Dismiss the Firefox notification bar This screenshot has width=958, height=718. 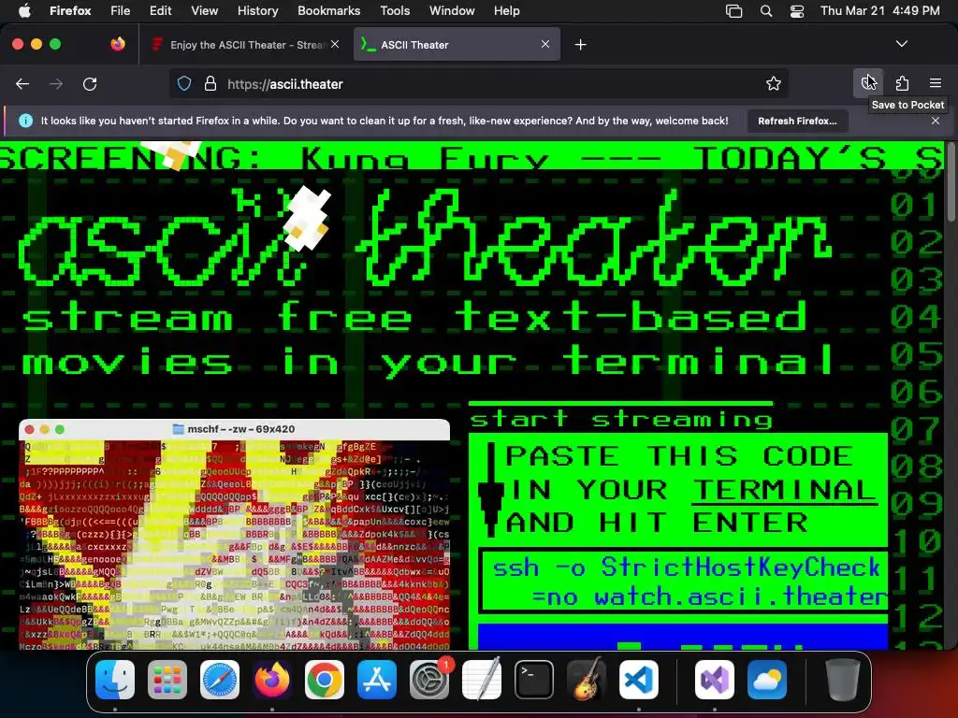(936, 121)
